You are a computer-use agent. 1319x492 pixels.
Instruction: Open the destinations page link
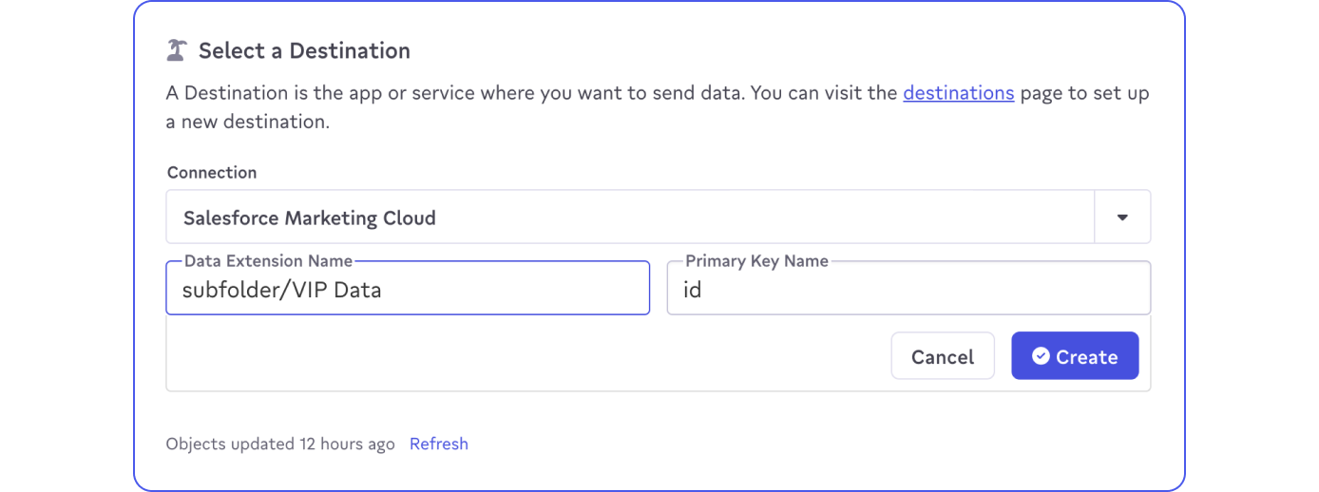coord(958,93)
